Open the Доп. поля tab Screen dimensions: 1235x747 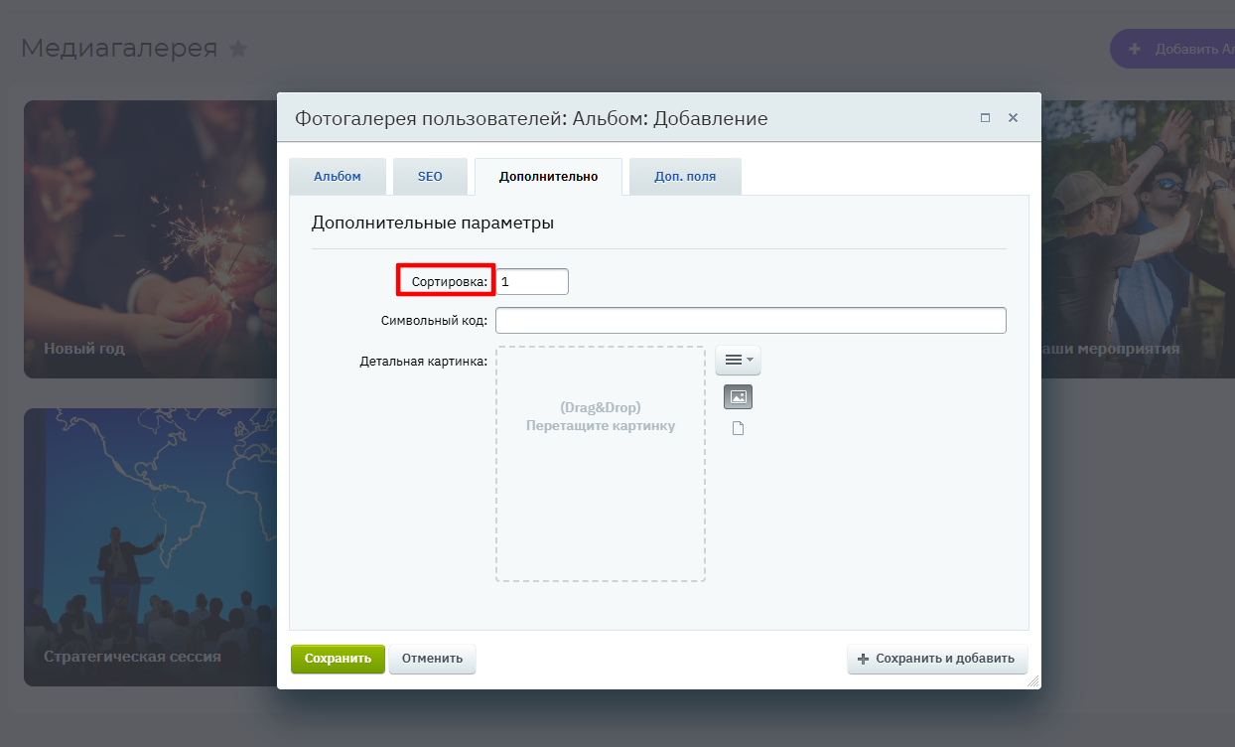click(685, 177)
